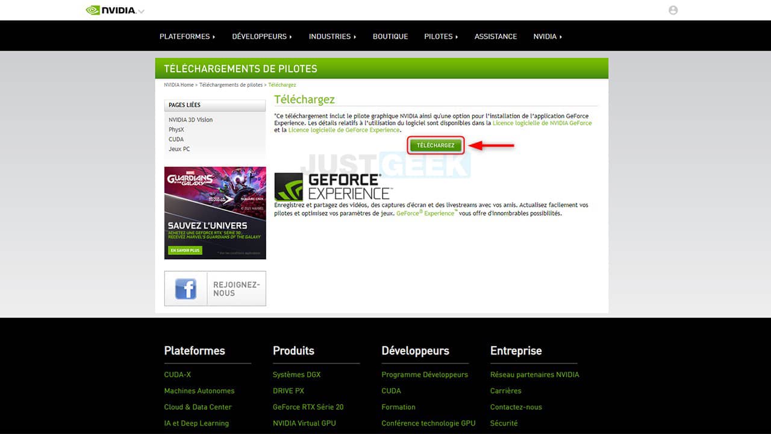Click the green Téléchargez button

435,145
